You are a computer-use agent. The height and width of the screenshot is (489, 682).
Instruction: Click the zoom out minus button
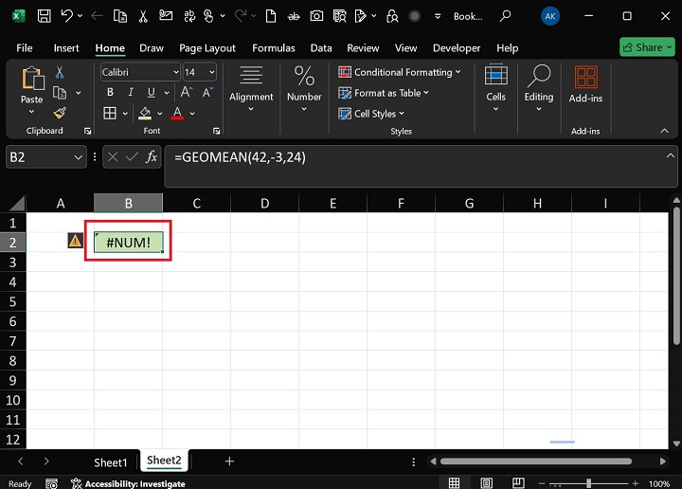(542, 483)
